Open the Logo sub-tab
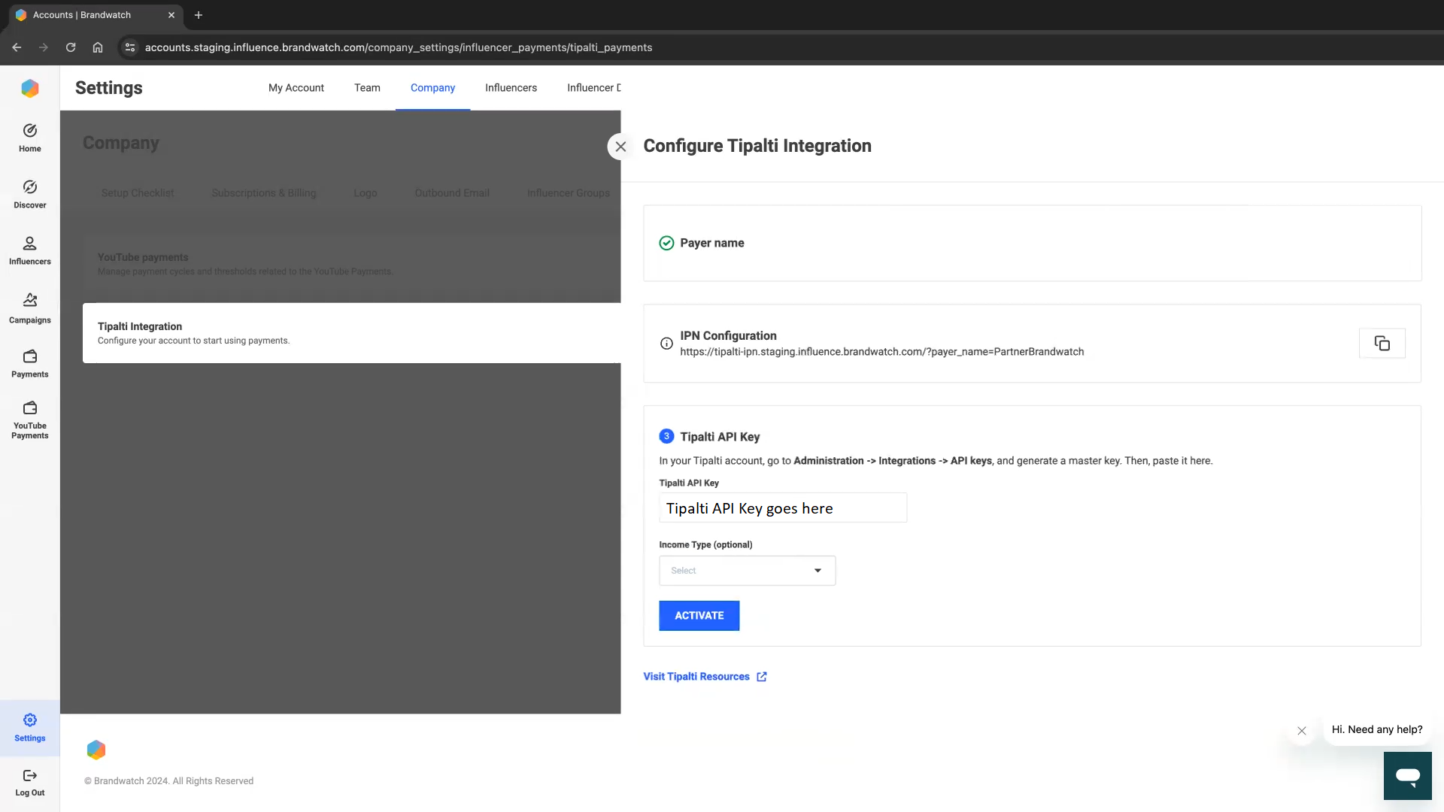This screenshot has height=812, width=1444. (366, 193)
